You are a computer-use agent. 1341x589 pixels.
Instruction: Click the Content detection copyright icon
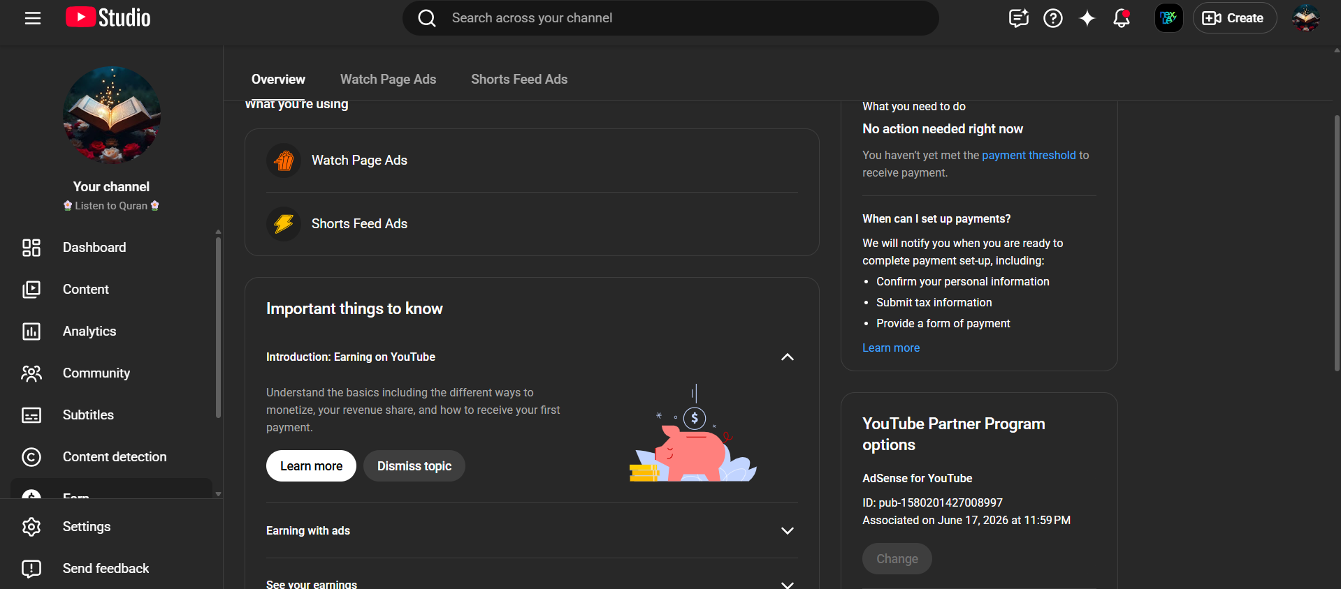click(31, 457)
